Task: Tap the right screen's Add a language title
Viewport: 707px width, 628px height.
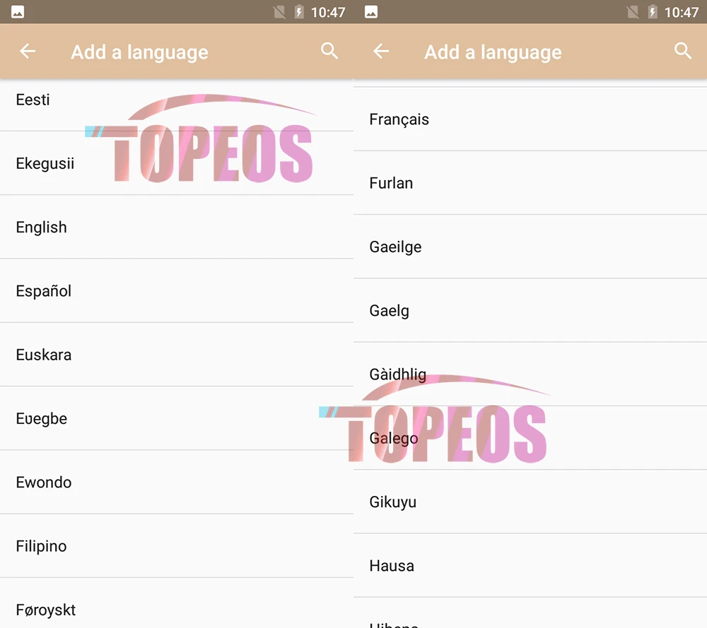Action: 493,52
